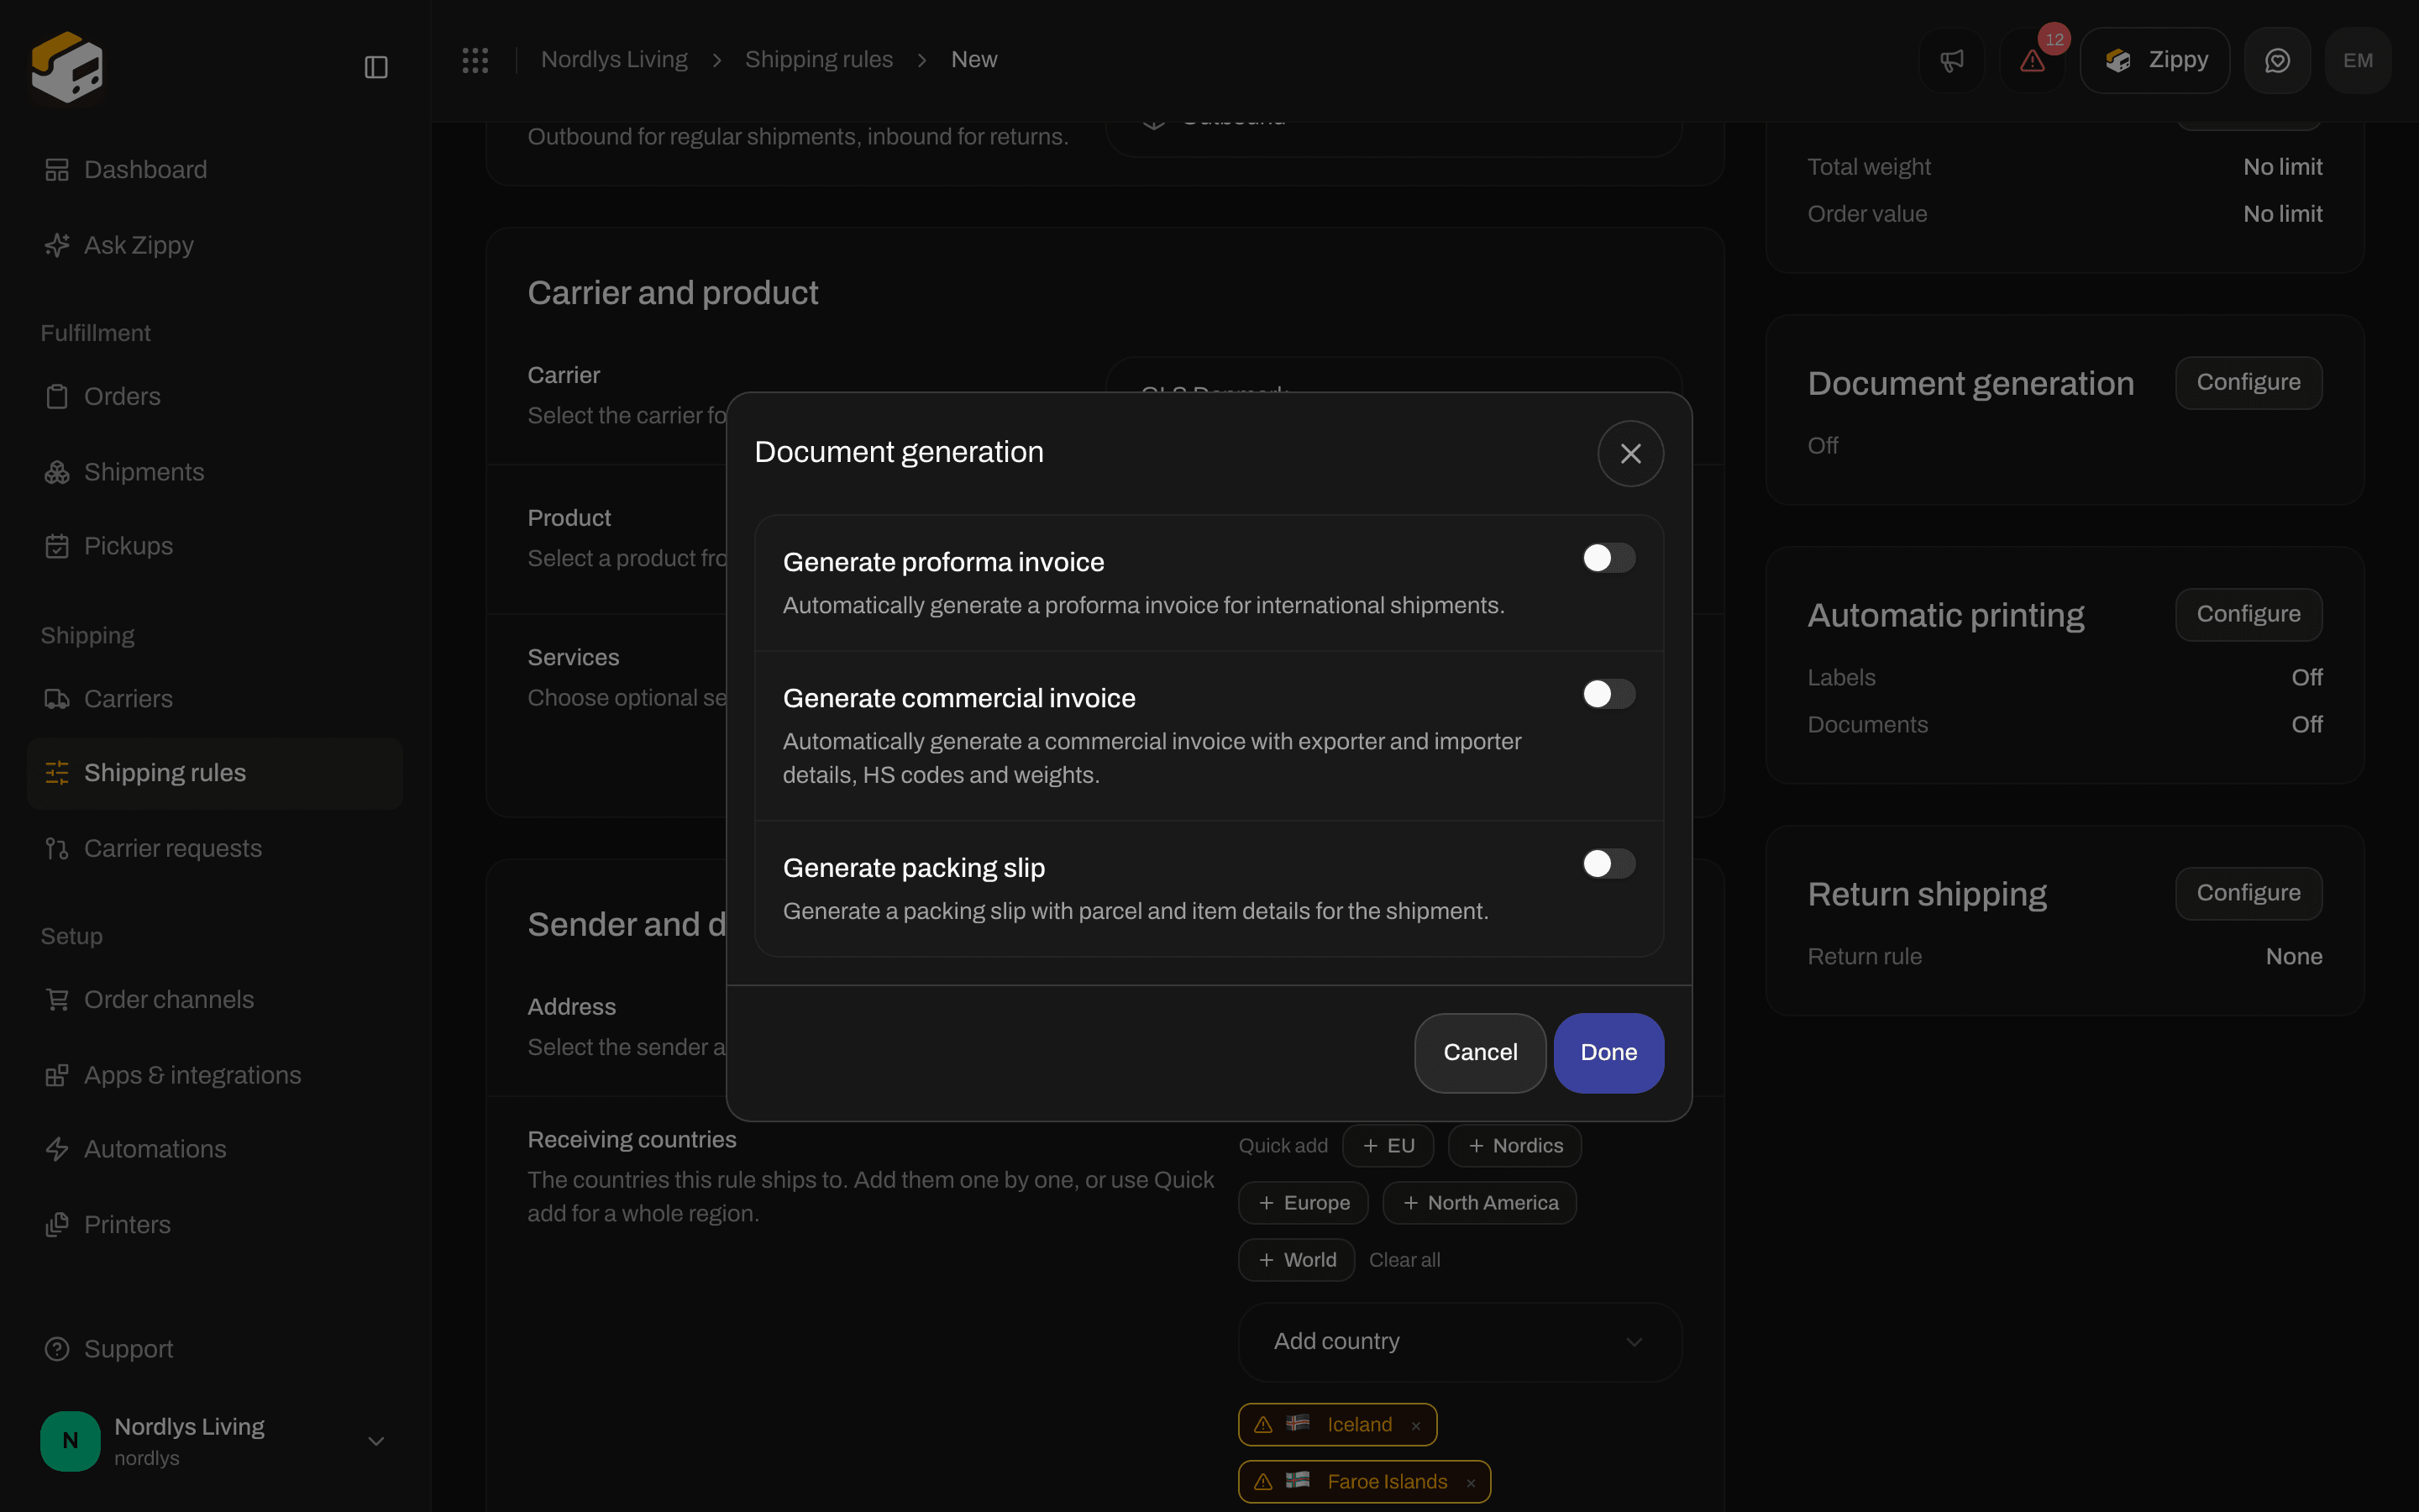
Task: Cancel the Document generation dialog
Action: coord(1479,1053)
